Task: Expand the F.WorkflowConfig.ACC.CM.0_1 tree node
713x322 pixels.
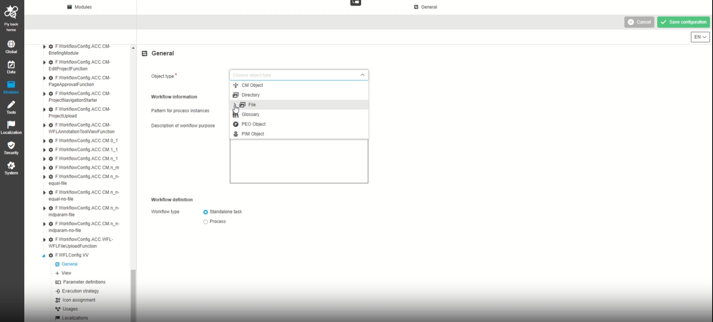Action: pyautogui.click(x=44, y=141)
